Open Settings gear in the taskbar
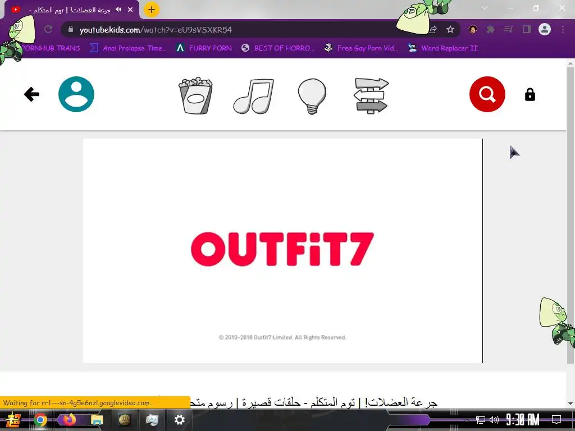575x431 pixels. click(179, 420)
